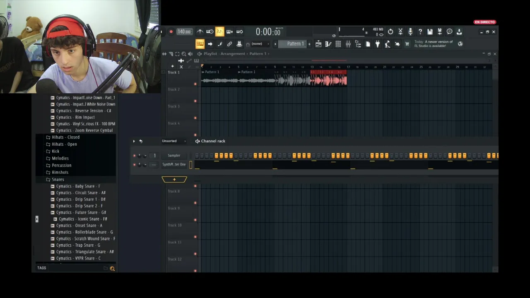
Task: Click the undo history icon in top toolbar
Action: pos(390,32)
